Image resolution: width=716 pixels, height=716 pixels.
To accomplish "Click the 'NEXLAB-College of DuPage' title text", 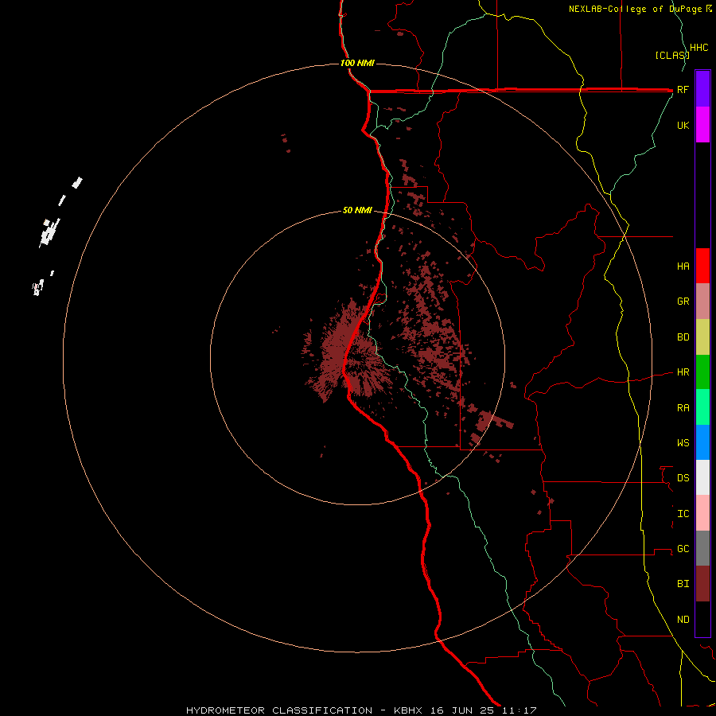I will click(x=636, y=9).
